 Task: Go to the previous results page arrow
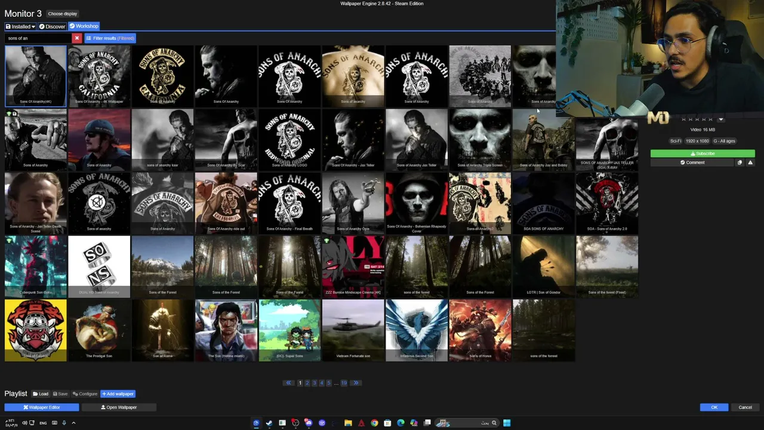click(288, 383)
